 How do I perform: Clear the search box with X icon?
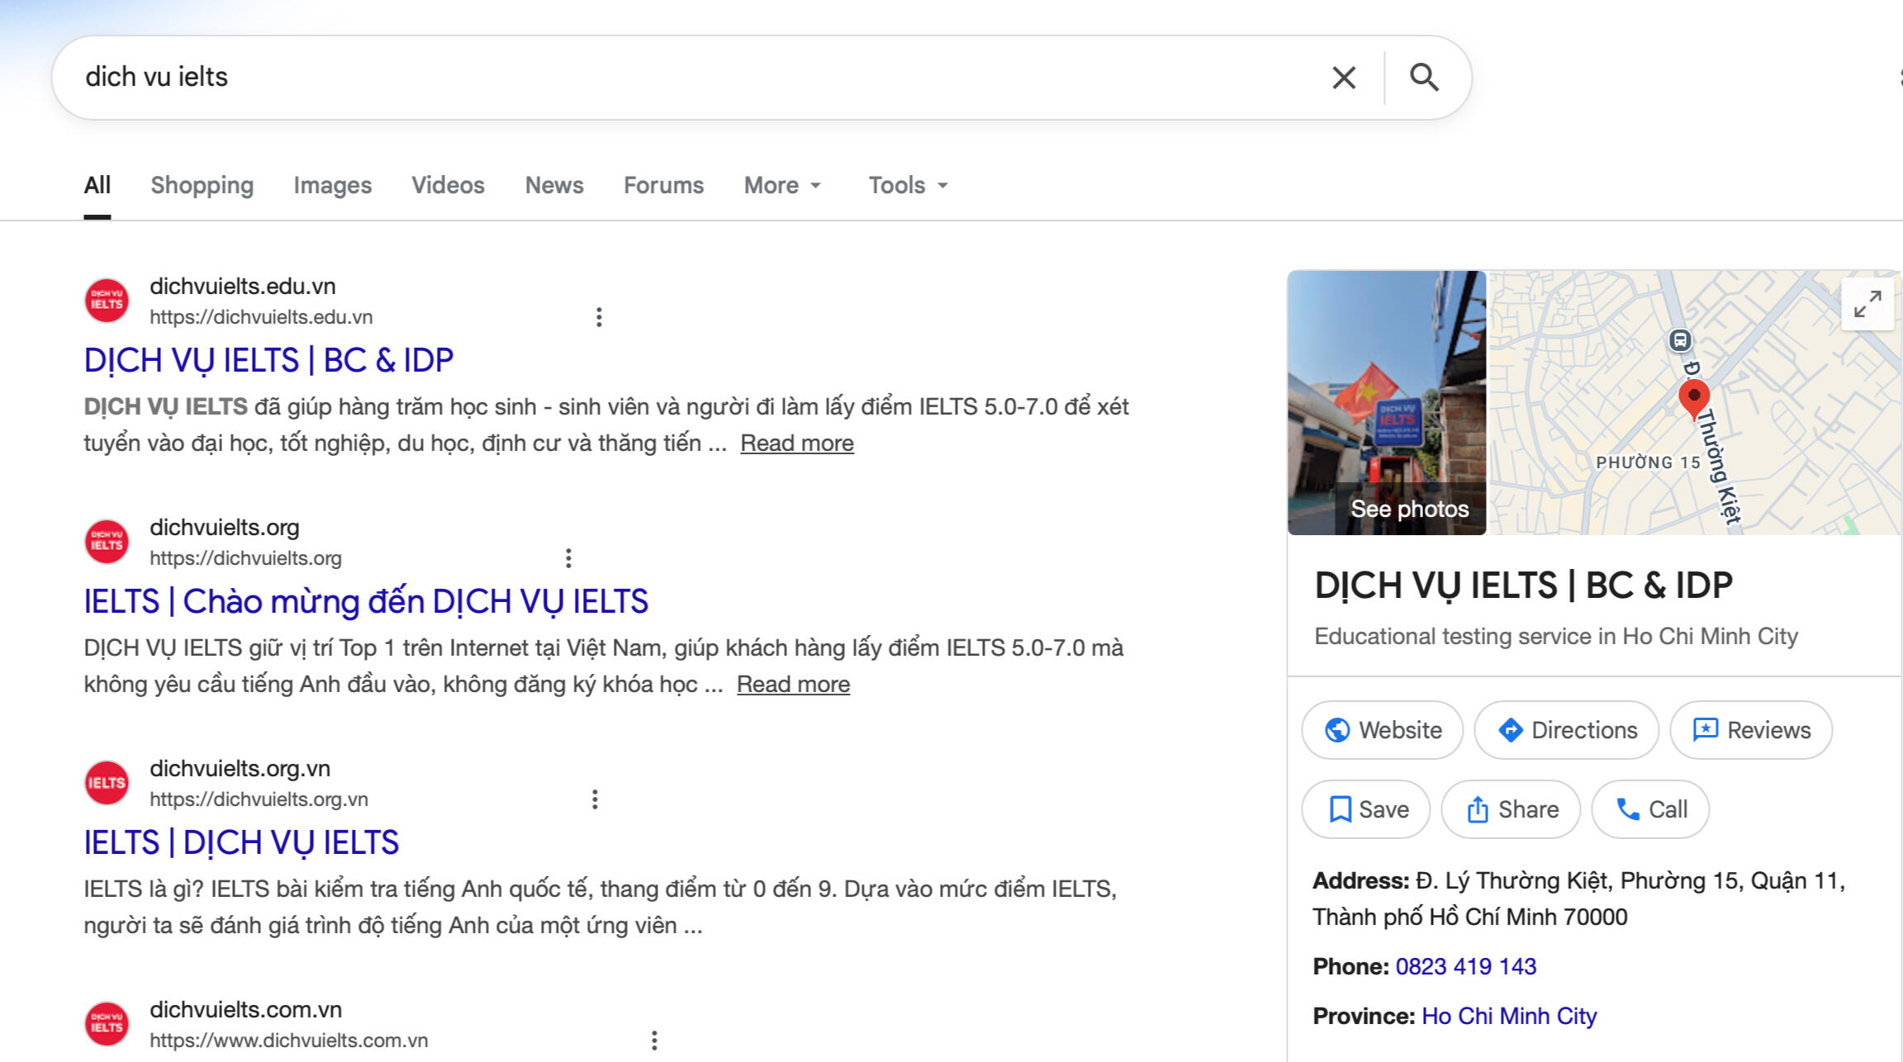tap(1344, 78)
